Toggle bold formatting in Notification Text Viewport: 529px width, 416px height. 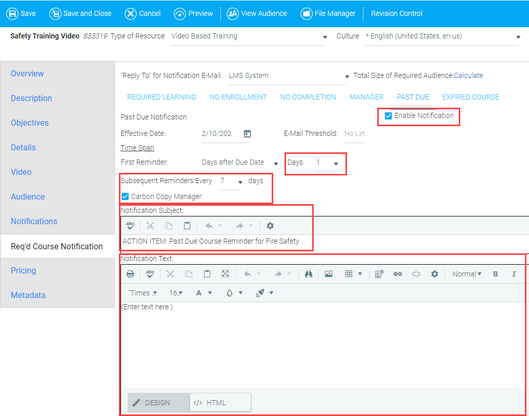pyautogui.click(x=496, y=274)
